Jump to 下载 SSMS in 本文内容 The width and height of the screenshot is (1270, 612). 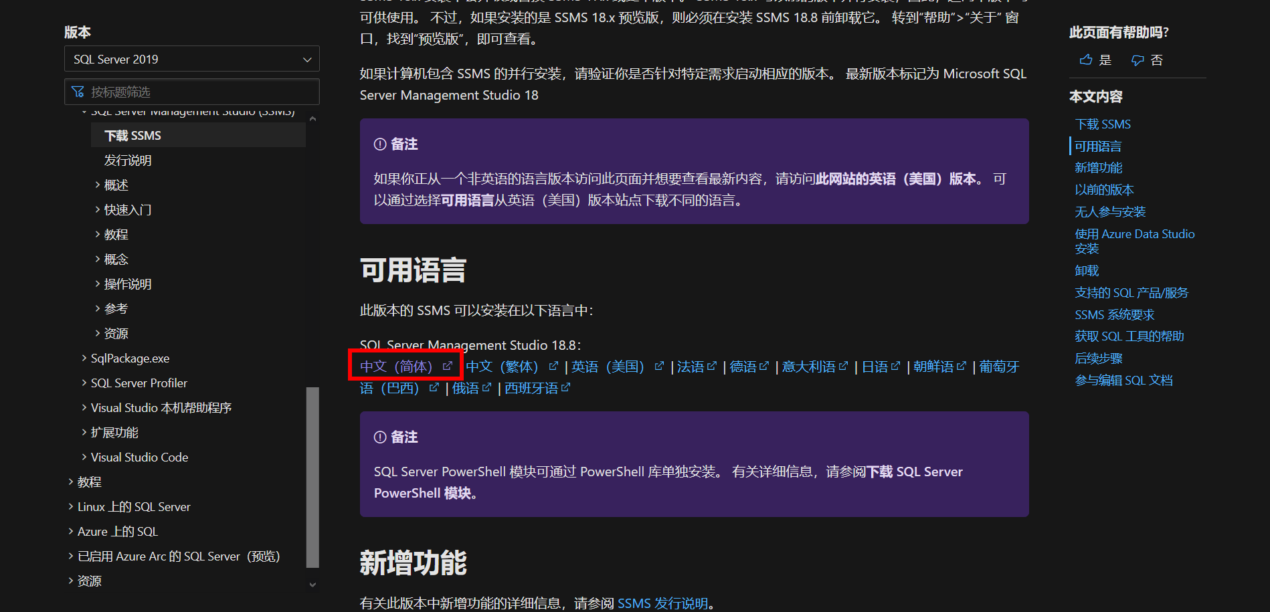coord(1103,124)
